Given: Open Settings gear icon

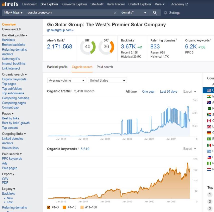Looking at the screenshot, I should [x=166, y=13].
